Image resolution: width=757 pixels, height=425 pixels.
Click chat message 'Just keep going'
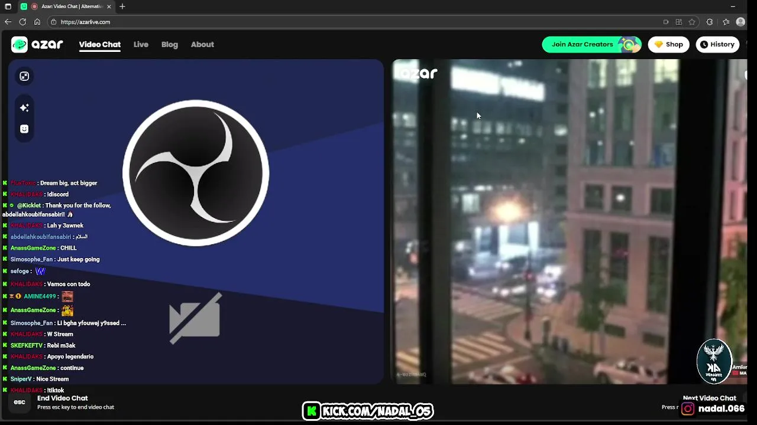[x=78, y=259]
